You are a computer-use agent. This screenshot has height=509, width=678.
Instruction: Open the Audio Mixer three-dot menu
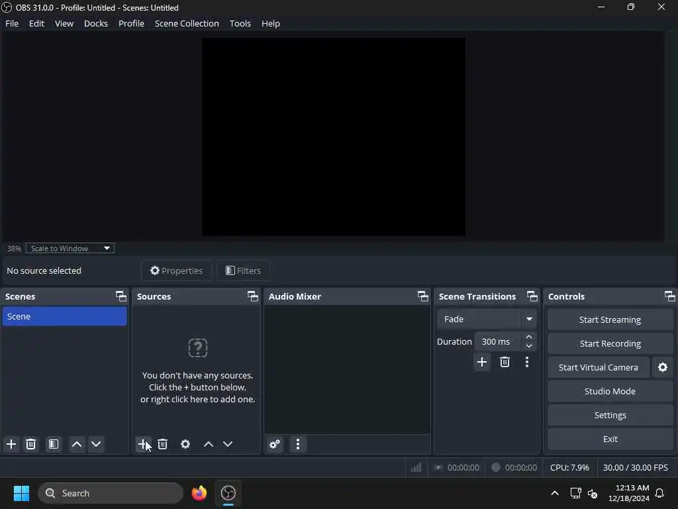(298, 444)
